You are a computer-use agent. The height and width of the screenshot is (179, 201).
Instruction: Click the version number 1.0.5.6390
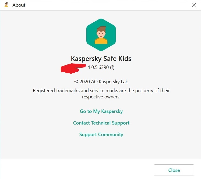point(98,67)
